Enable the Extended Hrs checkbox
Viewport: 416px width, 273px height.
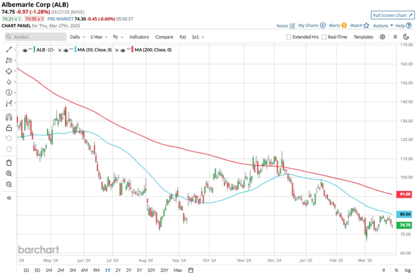tap(289, 37)
